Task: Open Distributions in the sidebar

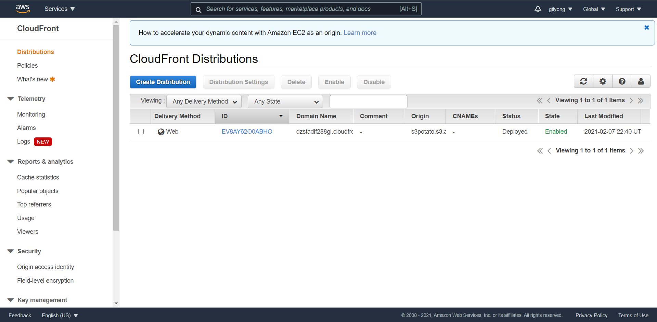Action: (x=36, y=52)
